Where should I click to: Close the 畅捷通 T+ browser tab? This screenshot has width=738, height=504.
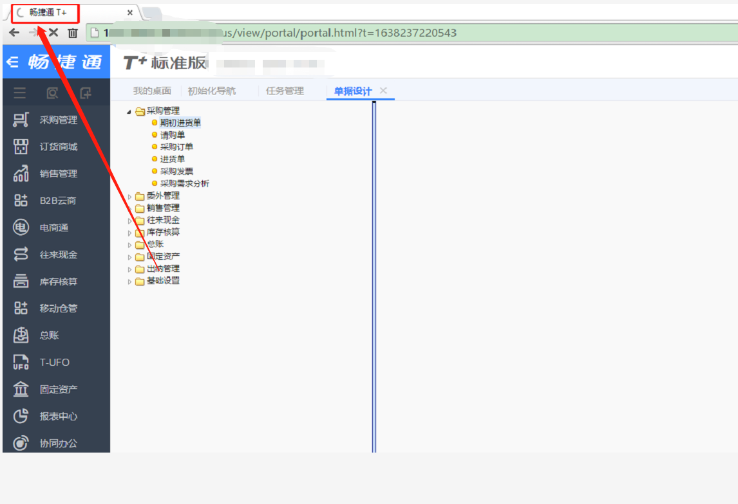coord(130,13)
